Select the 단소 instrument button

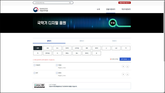tap(57, 48)
